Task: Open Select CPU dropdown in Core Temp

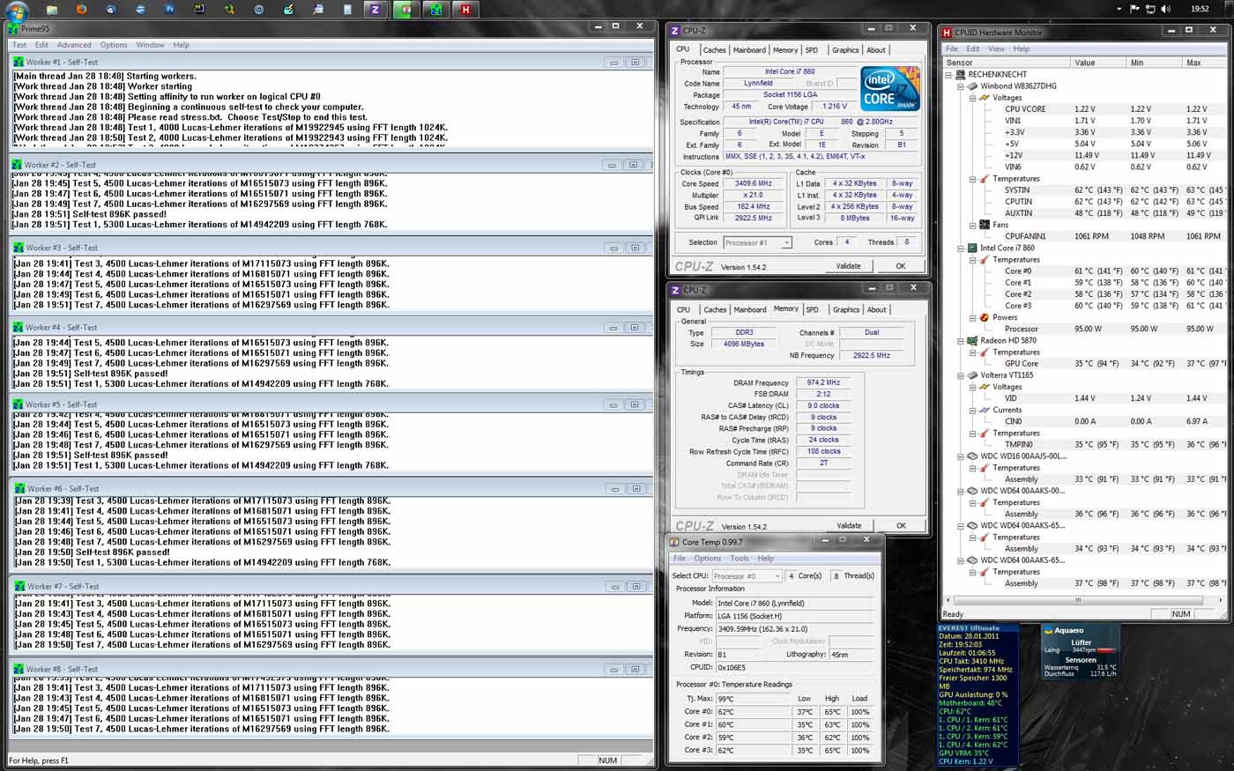Action: (x=747, y=576)
